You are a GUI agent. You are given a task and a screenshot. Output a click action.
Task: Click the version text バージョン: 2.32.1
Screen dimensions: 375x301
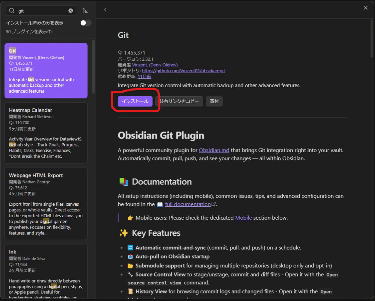click(x=136, y=59)
